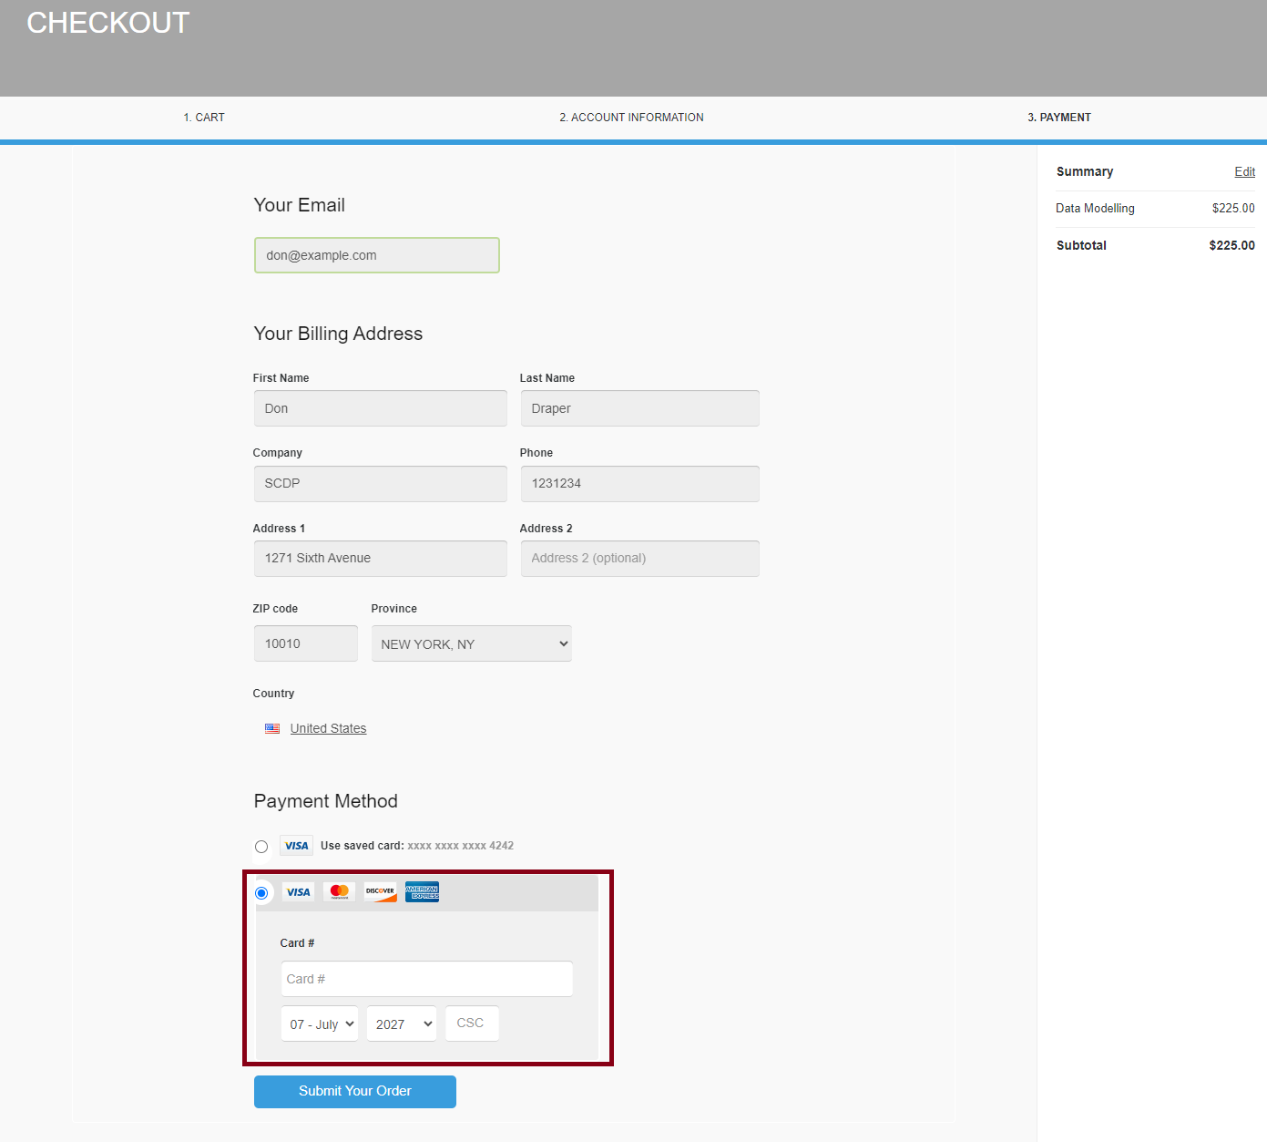
Task: Click the 'Payment Method' heading
Action: click(326, 801)
